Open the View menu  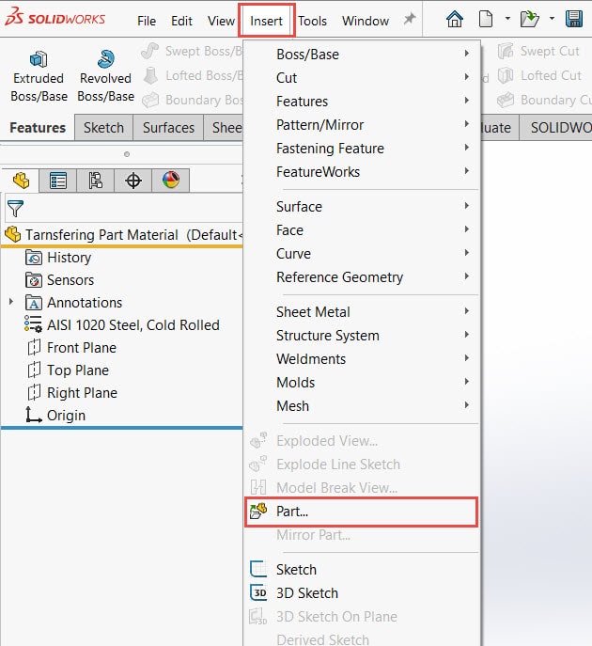(x=221, y=21)
